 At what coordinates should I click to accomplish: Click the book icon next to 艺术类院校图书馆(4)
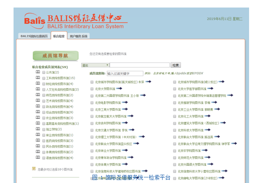coord(38,100)
